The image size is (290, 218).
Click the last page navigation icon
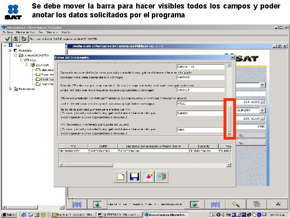(x=215, y=204)
